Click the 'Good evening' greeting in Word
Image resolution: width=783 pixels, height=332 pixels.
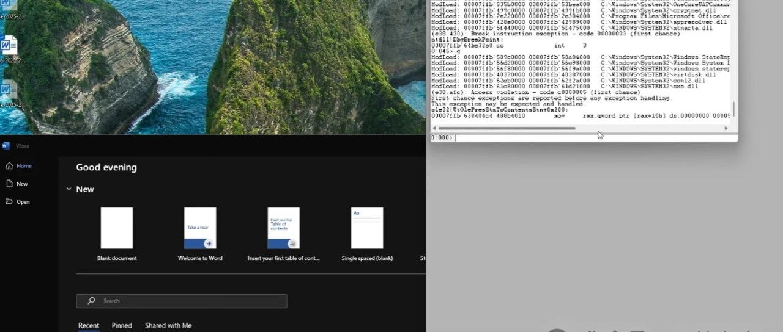106,167
